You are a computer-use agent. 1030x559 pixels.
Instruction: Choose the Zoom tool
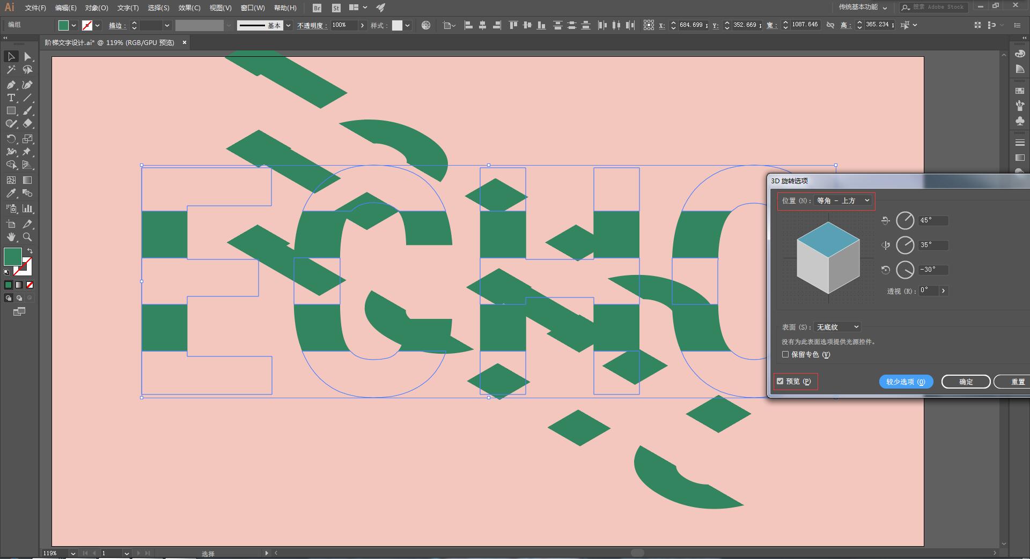27,237
